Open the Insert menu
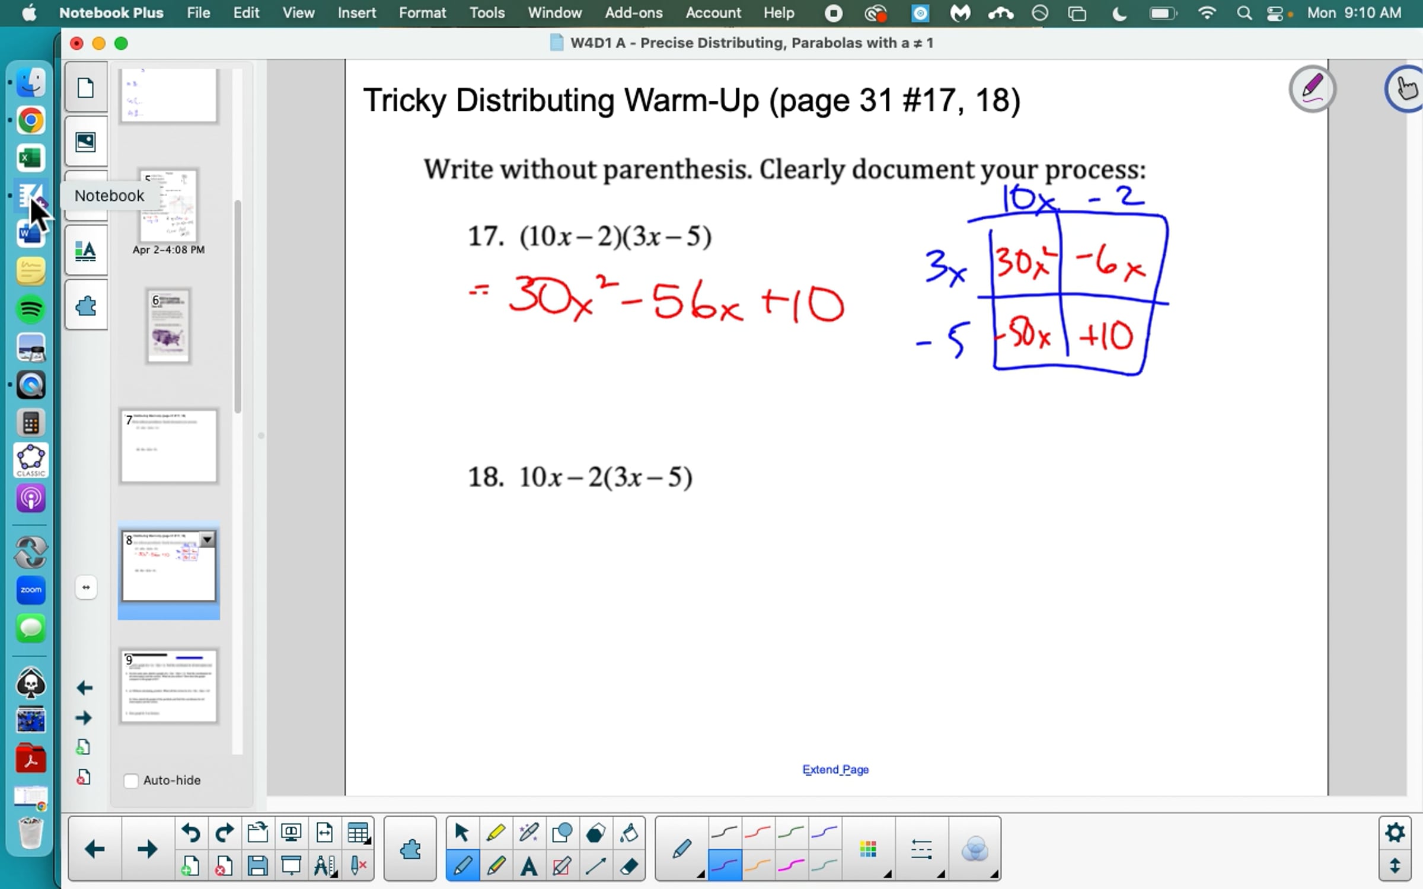Screen dimensions: 1423x889 [x=356, y=13]
